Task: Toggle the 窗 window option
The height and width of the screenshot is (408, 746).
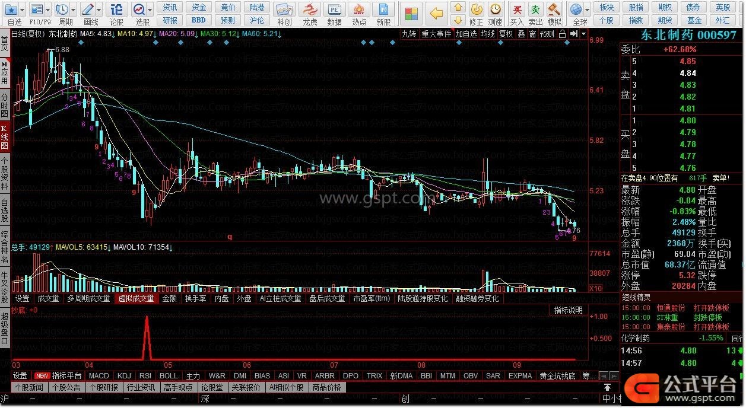Action: pos(532,34)
